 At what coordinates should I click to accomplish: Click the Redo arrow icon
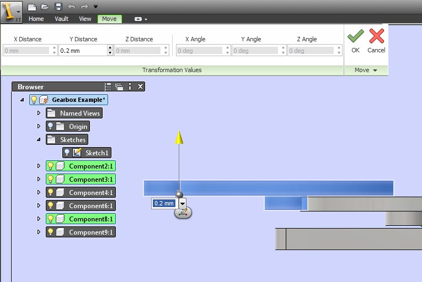84,7
